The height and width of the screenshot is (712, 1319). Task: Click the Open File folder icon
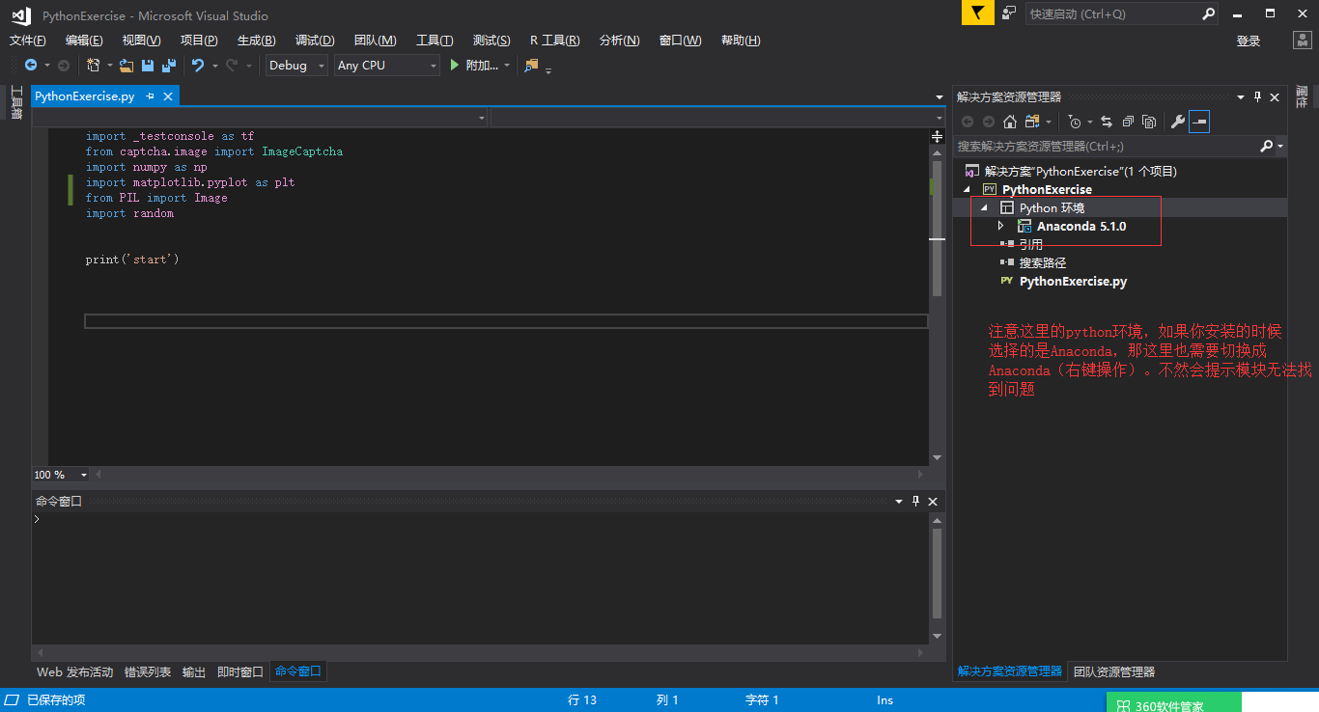click(126, 66)
